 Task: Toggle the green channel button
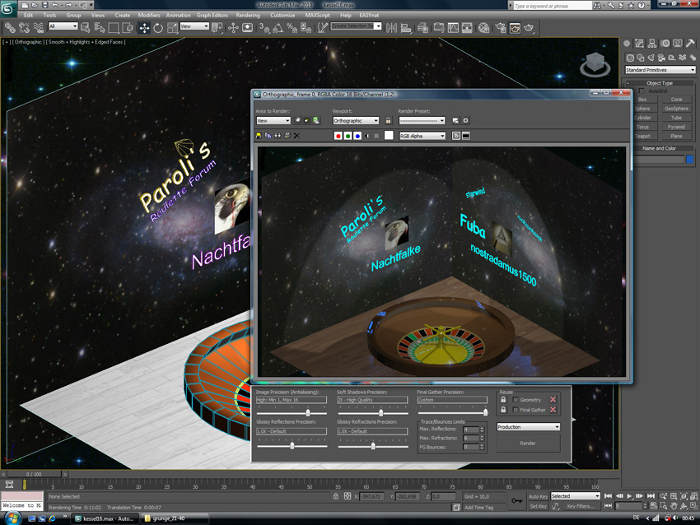pos(348,136)
